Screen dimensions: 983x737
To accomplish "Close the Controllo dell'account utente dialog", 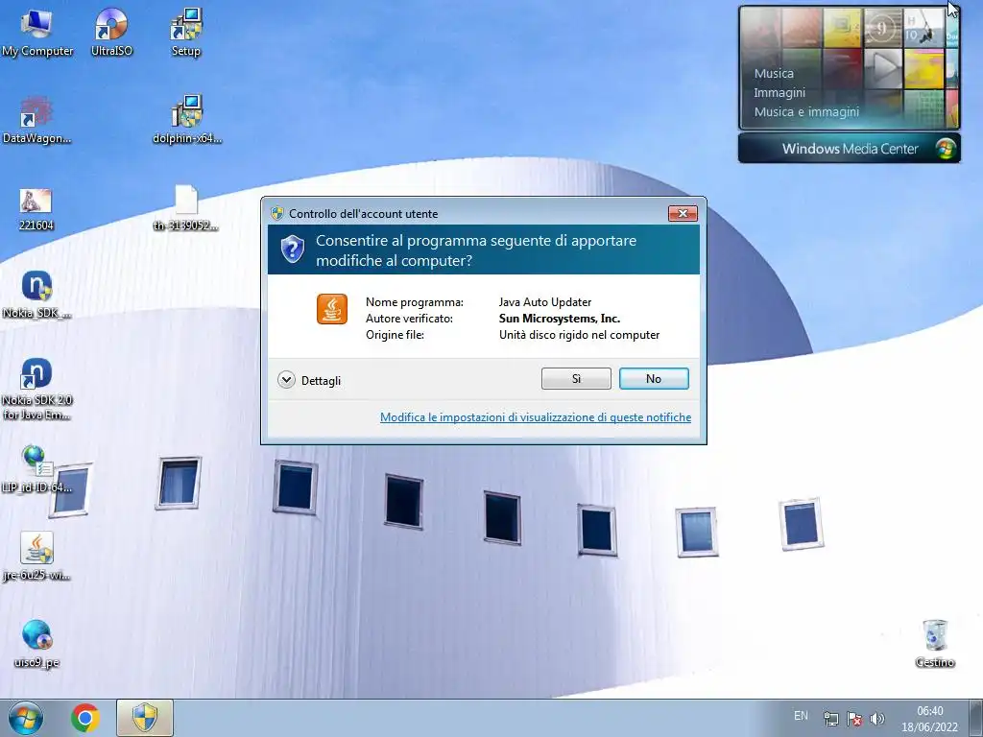I will (x=683, y=214).
